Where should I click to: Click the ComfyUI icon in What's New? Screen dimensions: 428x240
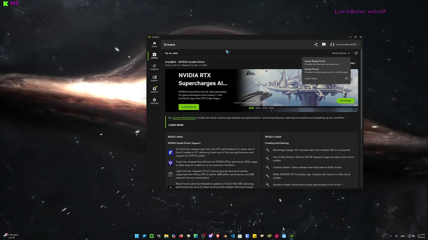171,152
